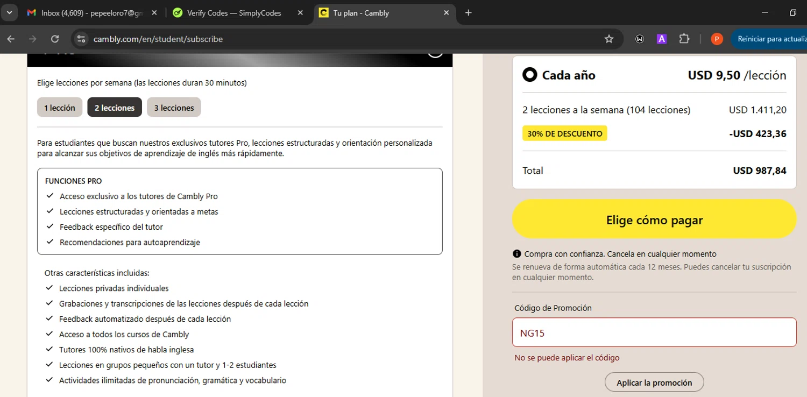Bookmark this page with star icon
This screenshot has width=807, height=397.
[x=609, y=39]
